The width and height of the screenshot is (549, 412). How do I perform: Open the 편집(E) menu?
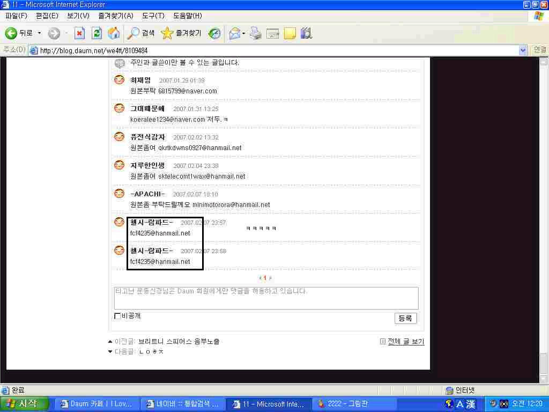[47, 16]
